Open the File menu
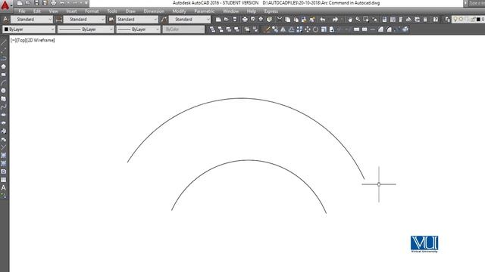 point(22,11)
